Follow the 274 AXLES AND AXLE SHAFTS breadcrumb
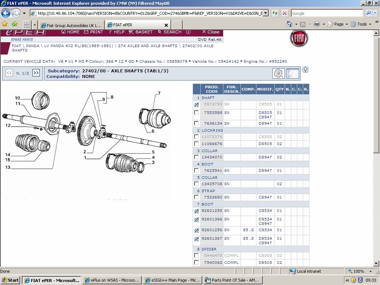 (x=148, y=46)
